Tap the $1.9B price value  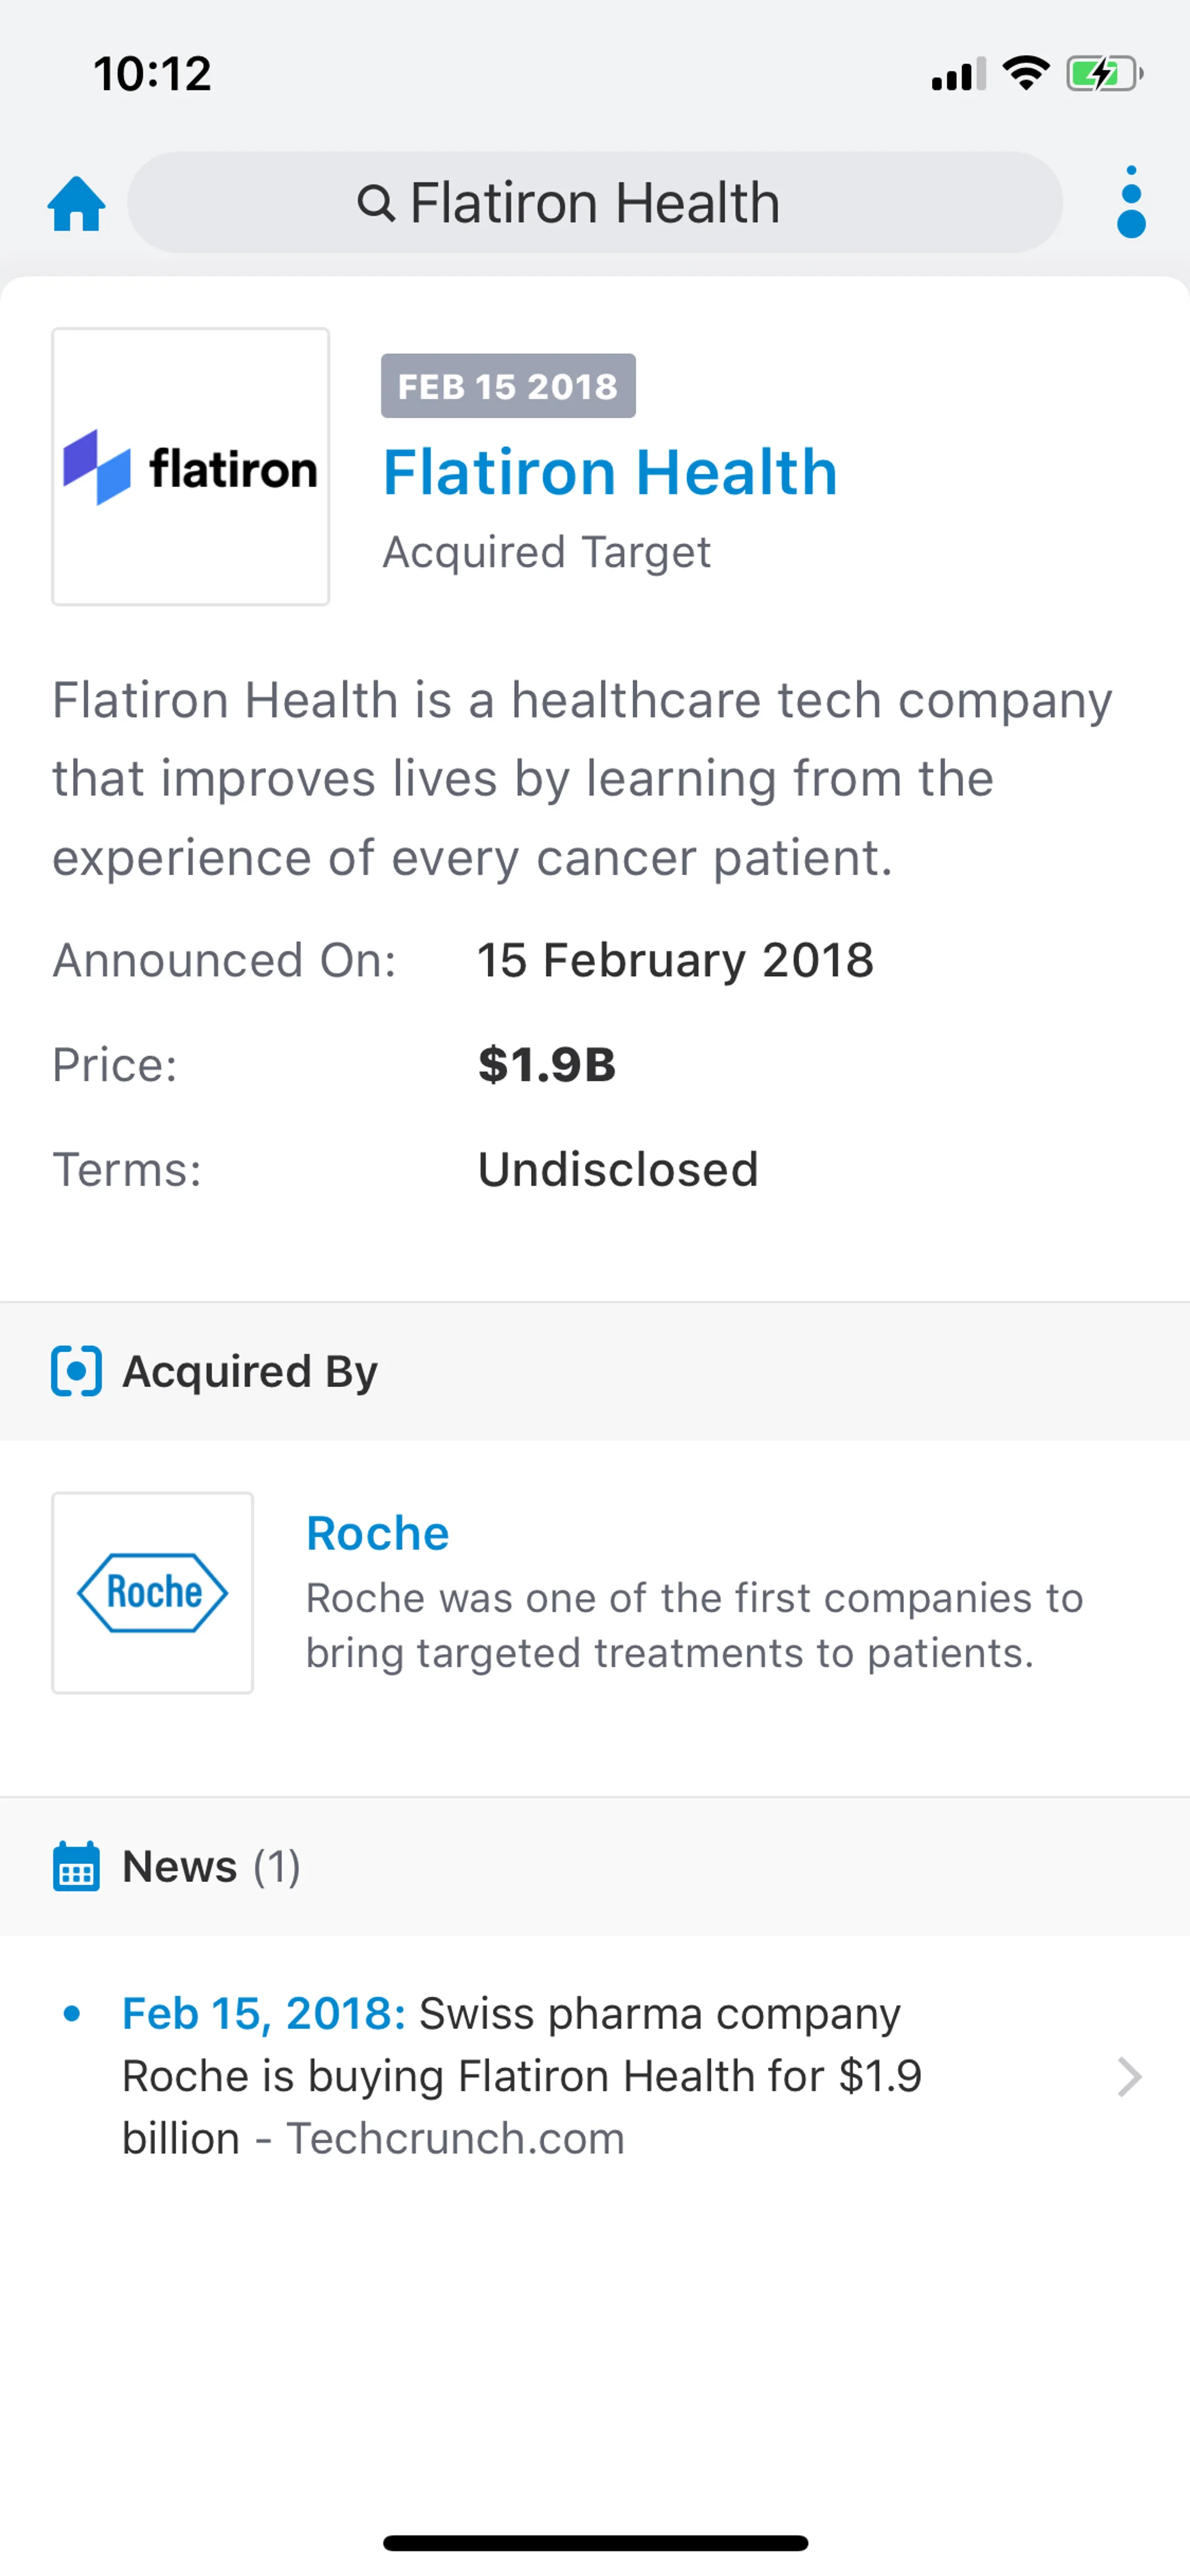[546, 1064]
